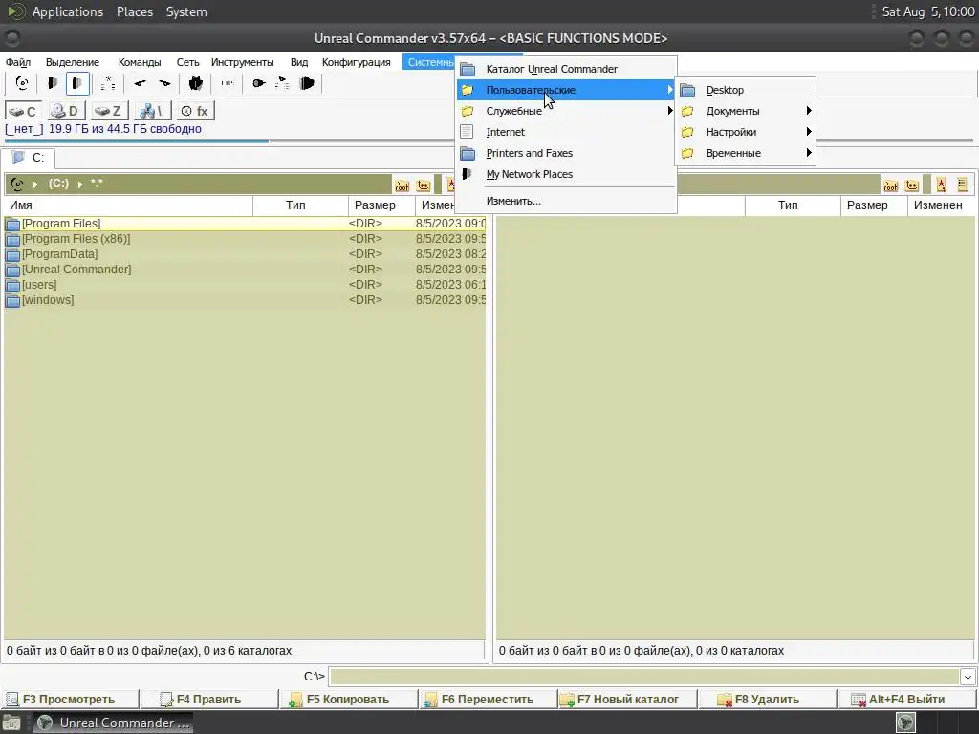
Task: Sort left panel by Имя column
Action: pos(128,205)
